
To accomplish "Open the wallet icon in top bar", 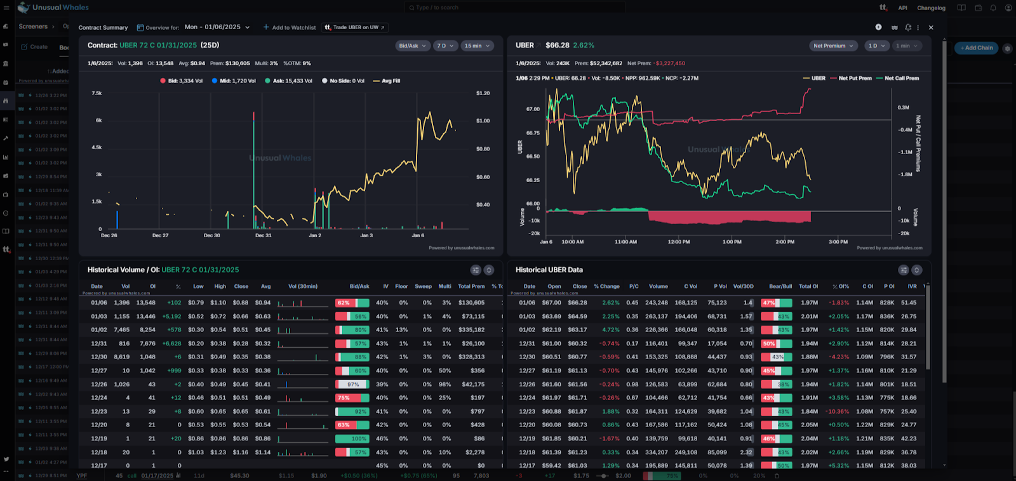I will tap(978, 8).
